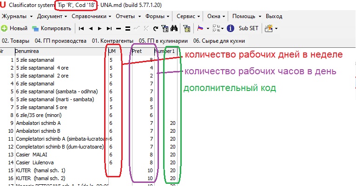Open dropdown arrow next to wizard icon
Viewport: 356px width, 188px height.
276,29
